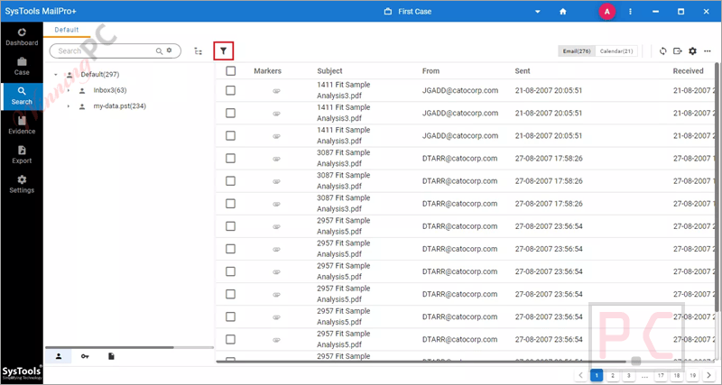
Task: Open Export in the sidebar
Action: tap(22, 155)
